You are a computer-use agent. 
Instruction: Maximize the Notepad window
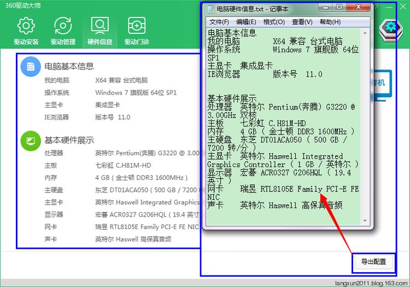[339, 7]
